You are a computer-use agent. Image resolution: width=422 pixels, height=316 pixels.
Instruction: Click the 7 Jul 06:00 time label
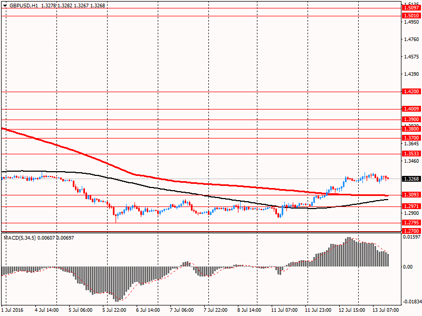point(181,310)
